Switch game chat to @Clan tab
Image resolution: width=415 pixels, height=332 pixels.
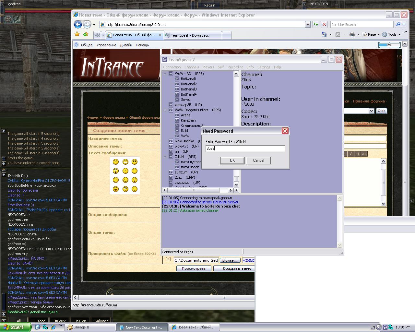(x=81, y=321)
